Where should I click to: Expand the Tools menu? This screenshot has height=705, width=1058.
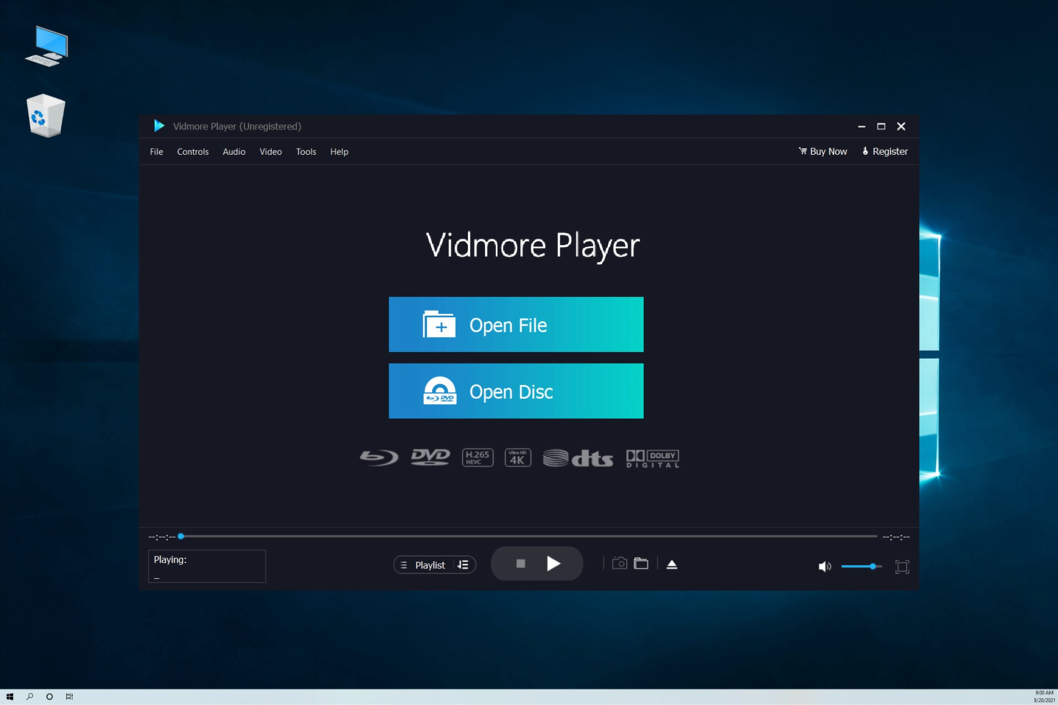pyautogui.click(x=306, y=151)
